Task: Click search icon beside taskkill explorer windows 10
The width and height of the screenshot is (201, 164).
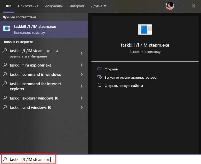Action: (5, 98)
